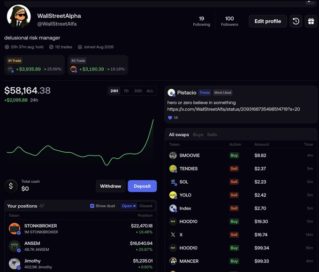
Task: Click the ANSEM $16,640.94 position value
Action: [141, 243]
